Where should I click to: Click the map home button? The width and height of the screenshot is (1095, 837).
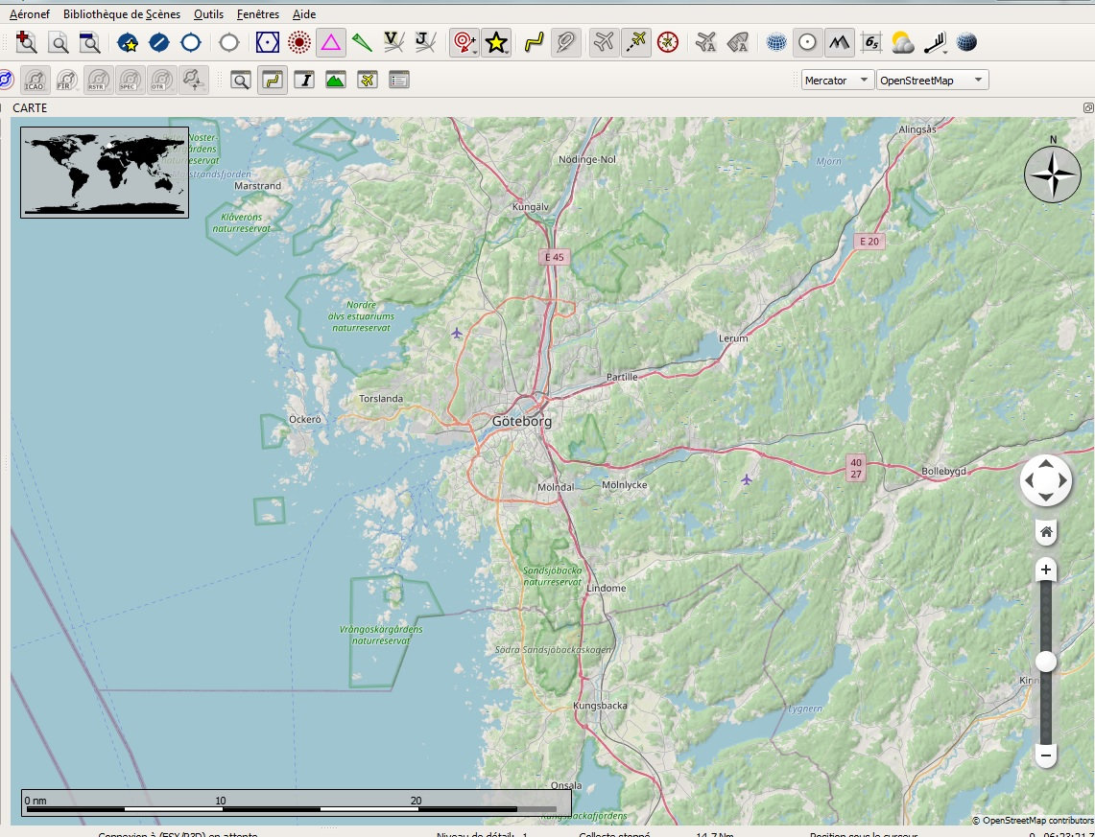(1046, 532)
